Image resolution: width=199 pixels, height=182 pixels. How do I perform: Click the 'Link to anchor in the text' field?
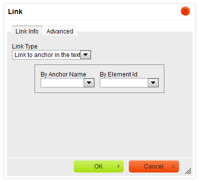click(52, 55)
